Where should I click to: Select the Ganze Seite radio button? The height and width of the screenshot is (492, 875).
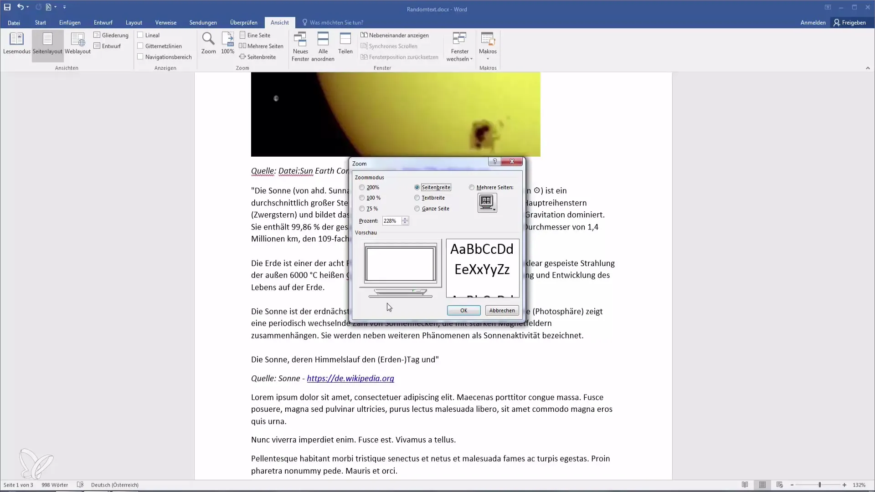[417, 209]
